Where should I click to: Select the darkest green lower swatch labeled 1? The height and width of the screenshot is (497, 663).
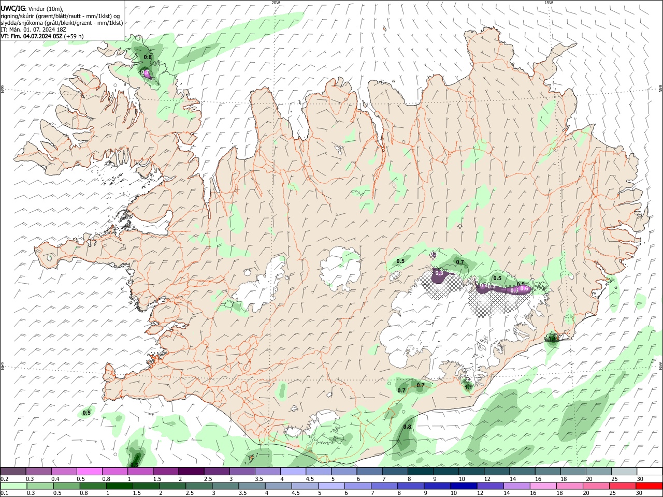[119, 486]
